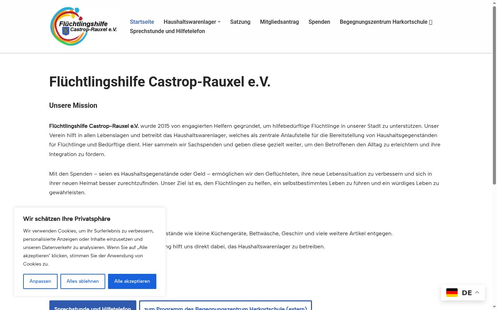Click the blue Sprechstunde und Hilfetelefon button

tap(93, 306)
